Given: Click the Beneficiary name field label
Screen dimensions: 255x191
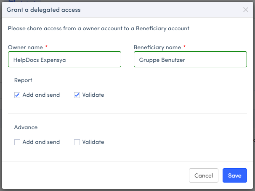Looking at the screenshot, I should (157, 47).
